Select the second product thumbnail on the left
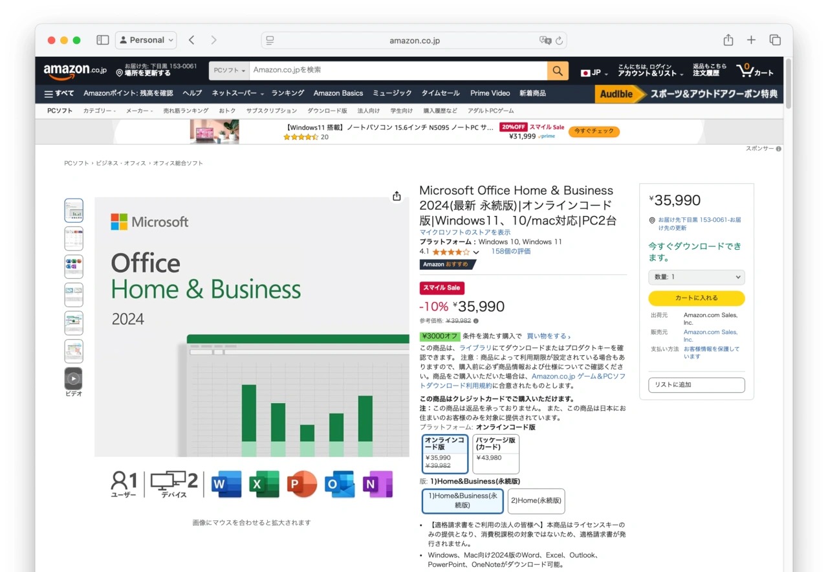The width and height of the screenshot is (828, 572). [73, 238]
